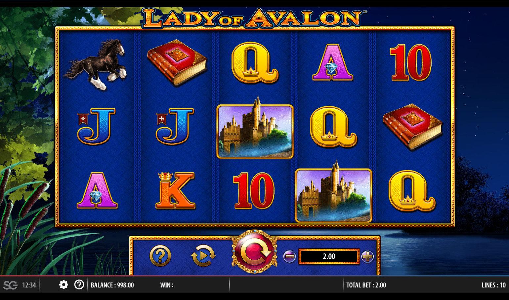Click the red book on fifth reel
Viewport: 509px width, 300px height.
tap(412, 127)
